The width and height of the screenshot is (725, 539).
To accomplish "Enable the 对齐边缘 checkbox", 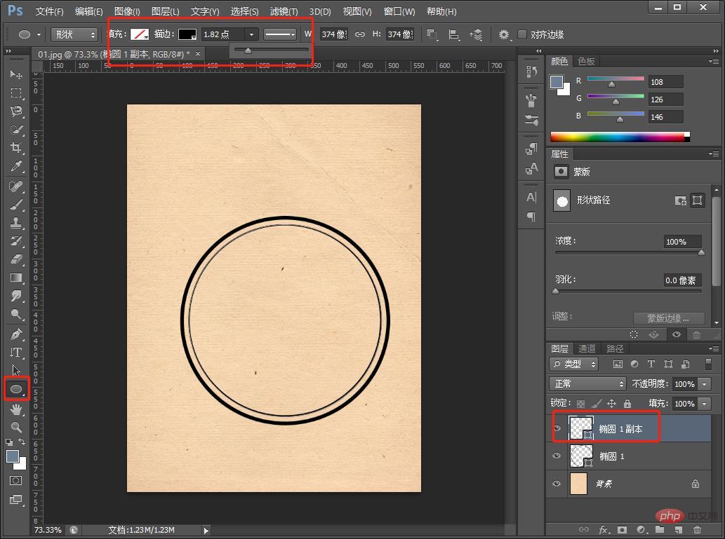I will click(x=522, y=34).
